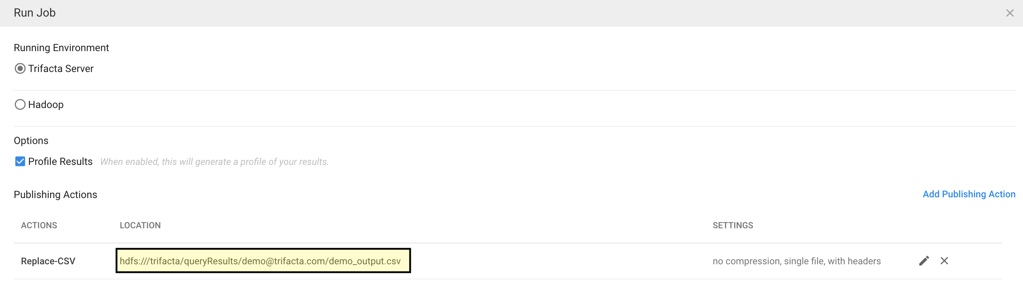Click the highlighted hdfs output location path
Image resolution: width=1023 pixels, height=283 pixels.
coord(260,261)
